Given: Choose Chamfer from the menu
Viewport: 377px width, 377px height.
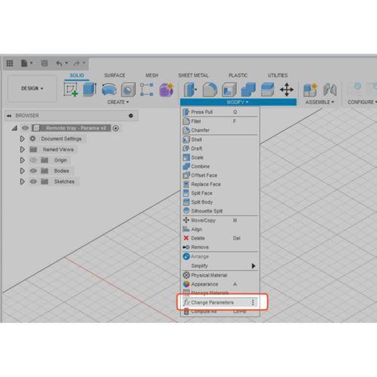Looking at the screenshot, I should (220, 130).
